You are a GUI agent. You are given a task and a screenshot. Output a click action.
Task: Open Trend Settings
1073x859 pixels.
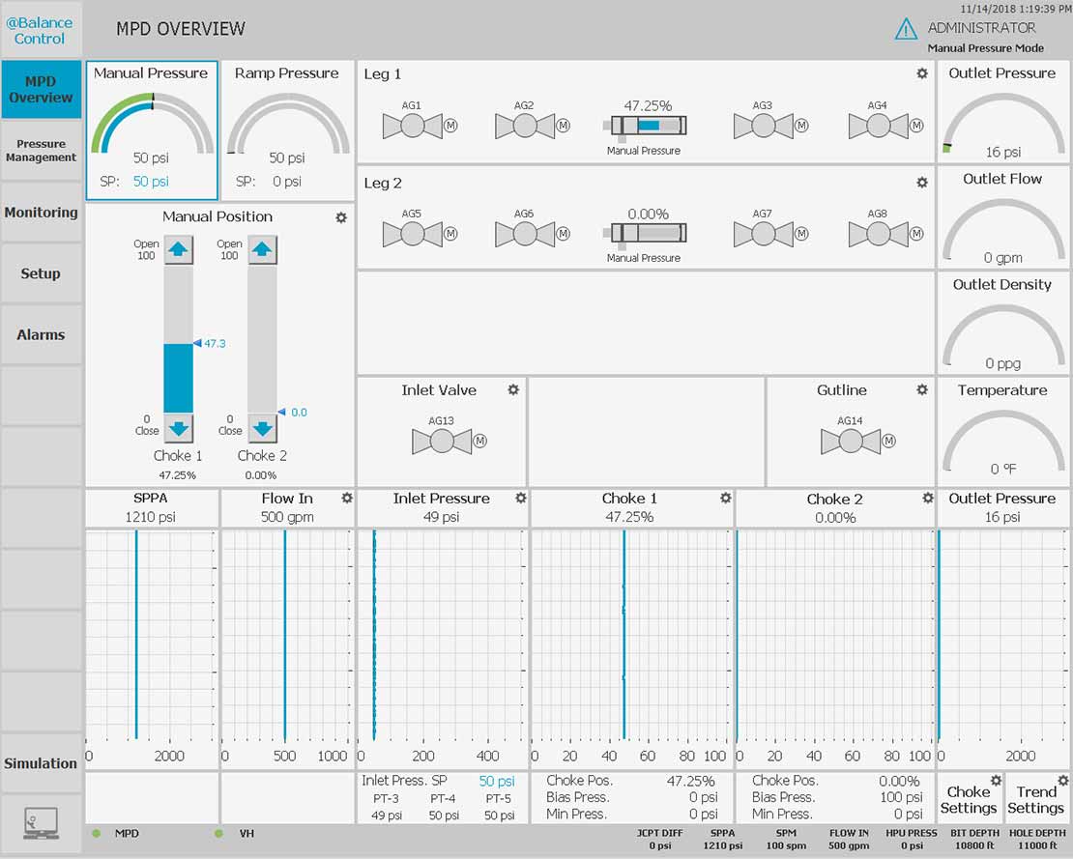[x=1036, y=799]
